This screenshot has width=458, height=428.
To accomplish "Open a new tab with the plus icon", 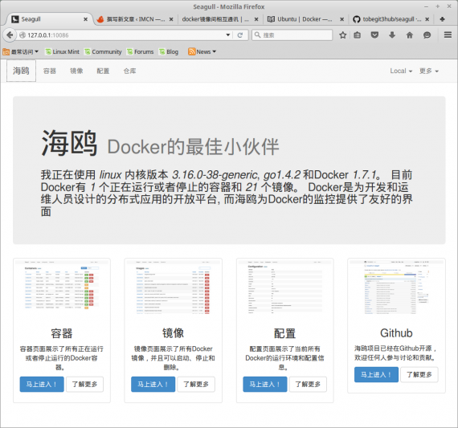I will pyautogui.click(x=442, y=19).
